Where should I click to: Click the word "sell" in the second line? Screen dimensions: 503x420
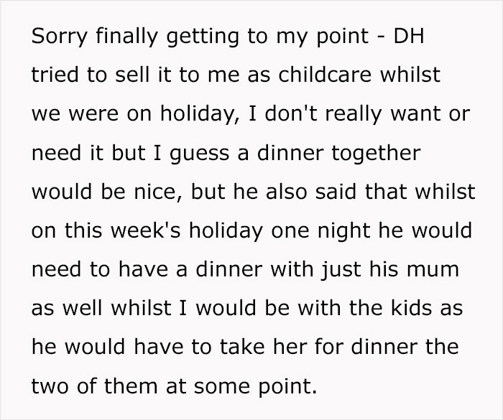pyautogui.click(x=132, y=74)
